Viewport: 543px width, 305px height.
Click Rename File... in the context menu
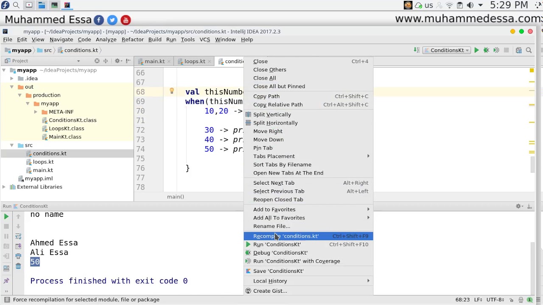[x=308, y=226]
